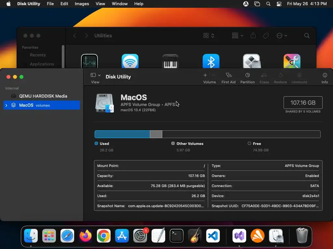Image resolution: width=333 pixels, height=249 pixels.
Task: Open the Disk Utility app menu
Action: click(29, 4)
